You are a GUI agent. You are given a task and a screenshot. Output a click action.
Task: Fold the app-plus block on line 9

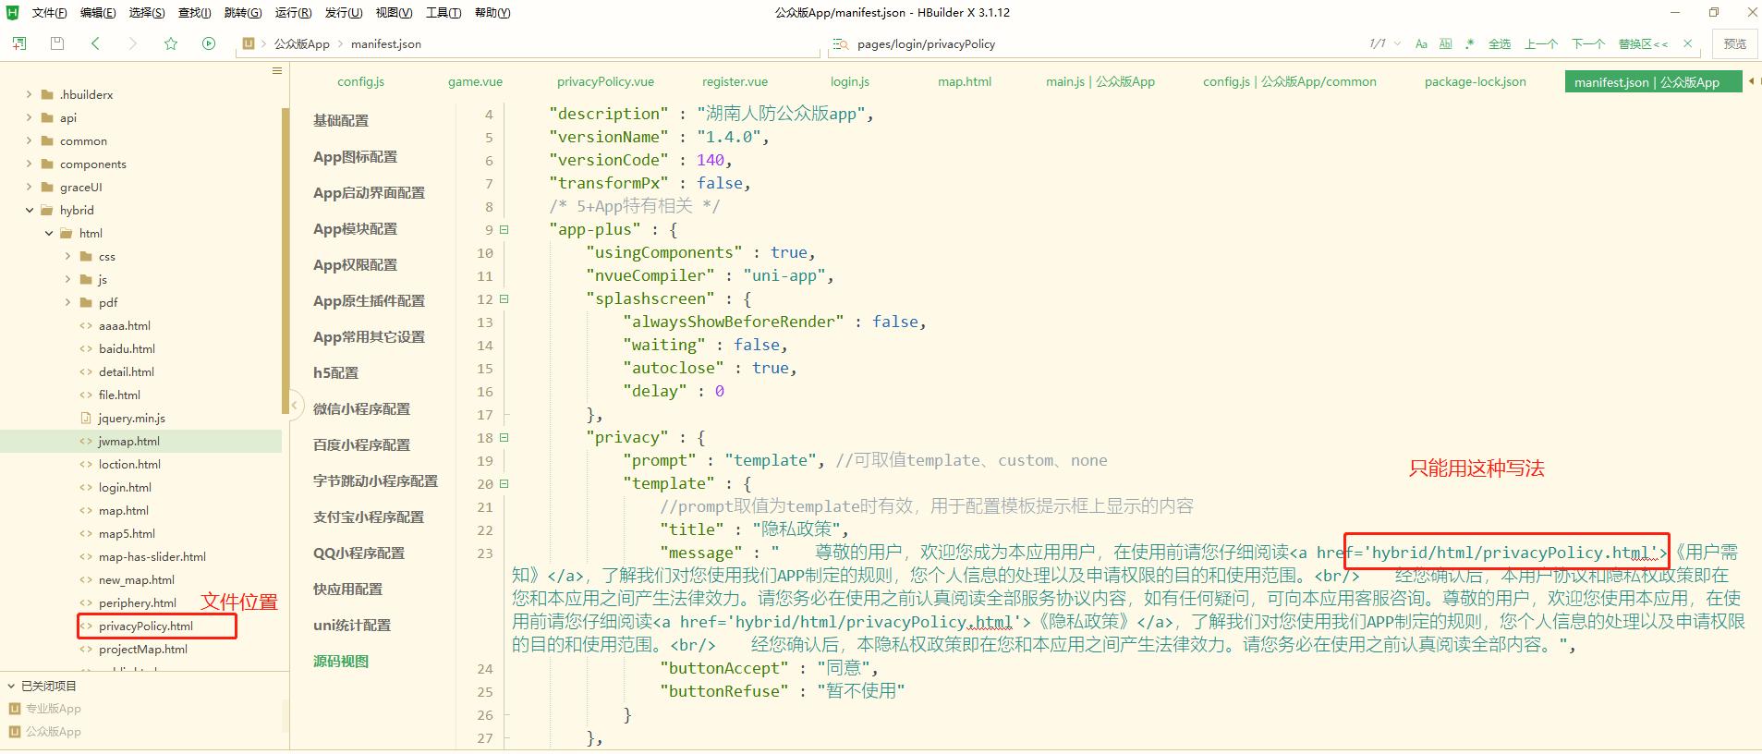[x=504, y=229]
